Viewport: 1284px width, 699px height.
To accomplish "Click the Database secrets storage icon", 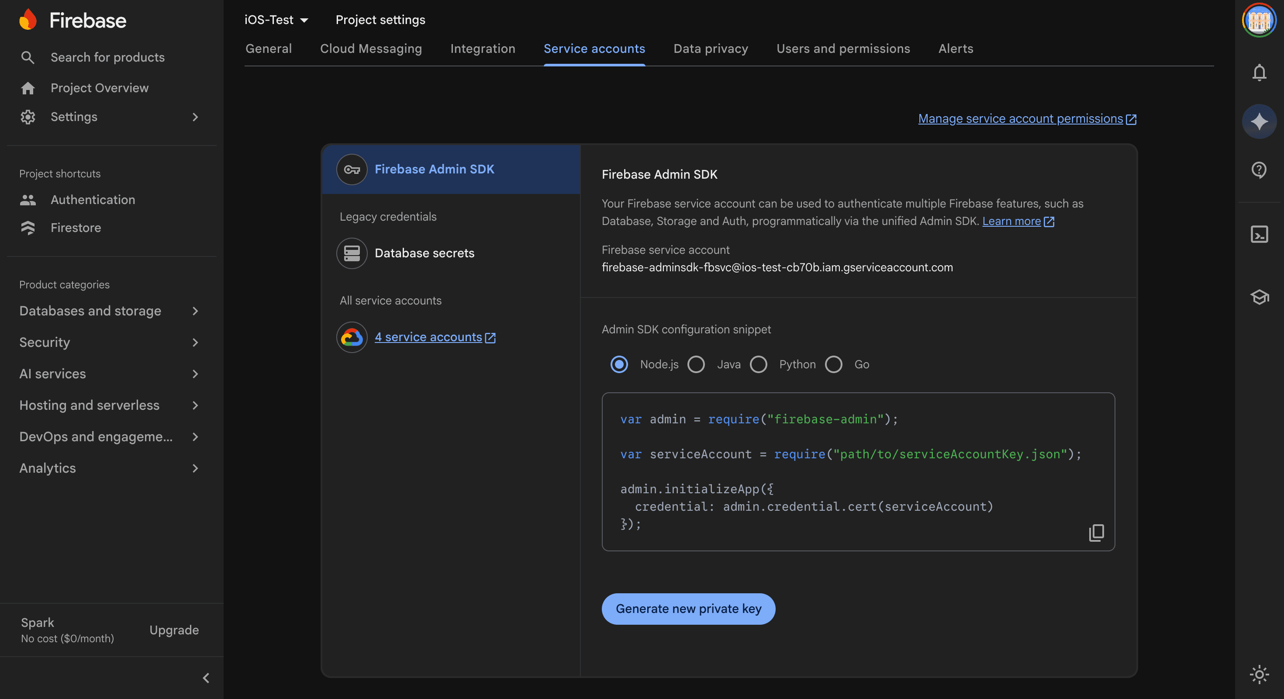I will [x=352, y=253].
